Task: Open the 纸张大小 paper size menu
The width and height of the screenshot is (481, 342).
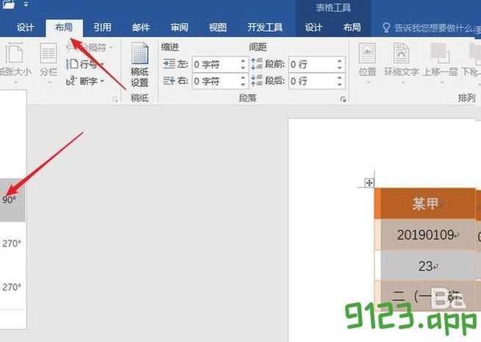Action: tap(15, 63)
